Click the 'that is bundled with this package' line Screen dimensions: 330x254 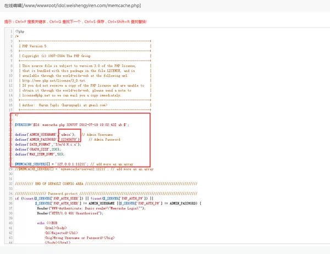(79, 71)
